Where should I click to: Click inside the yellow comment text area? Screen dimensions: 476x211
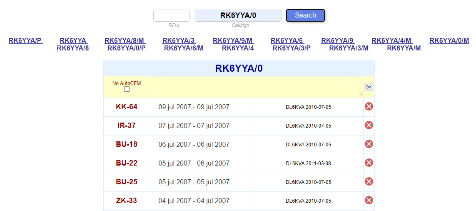pos(256,86)
